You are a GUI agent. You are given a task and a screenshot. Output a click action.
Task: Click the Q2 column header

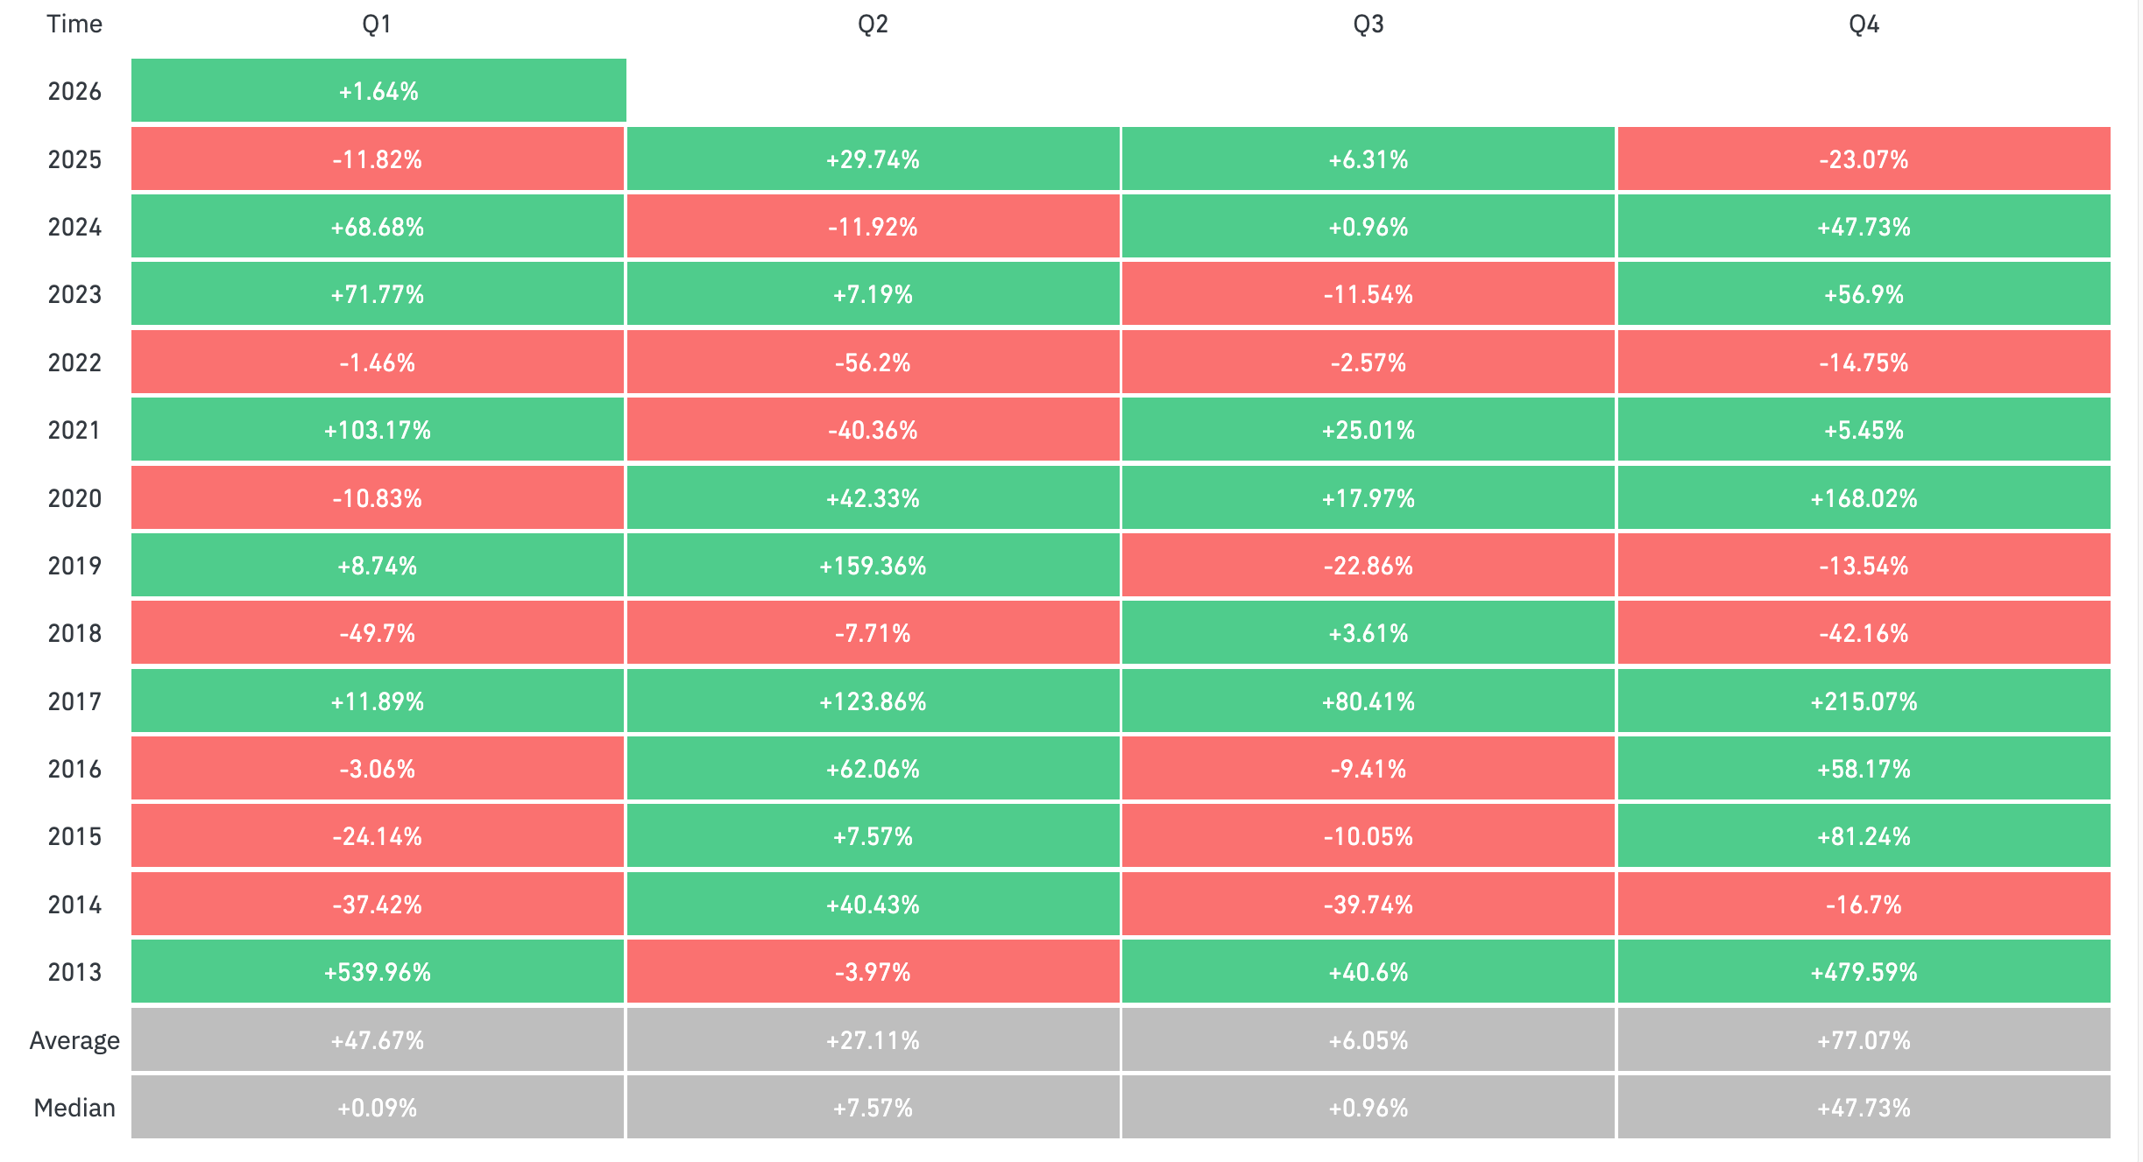click(x=873, y=25)
